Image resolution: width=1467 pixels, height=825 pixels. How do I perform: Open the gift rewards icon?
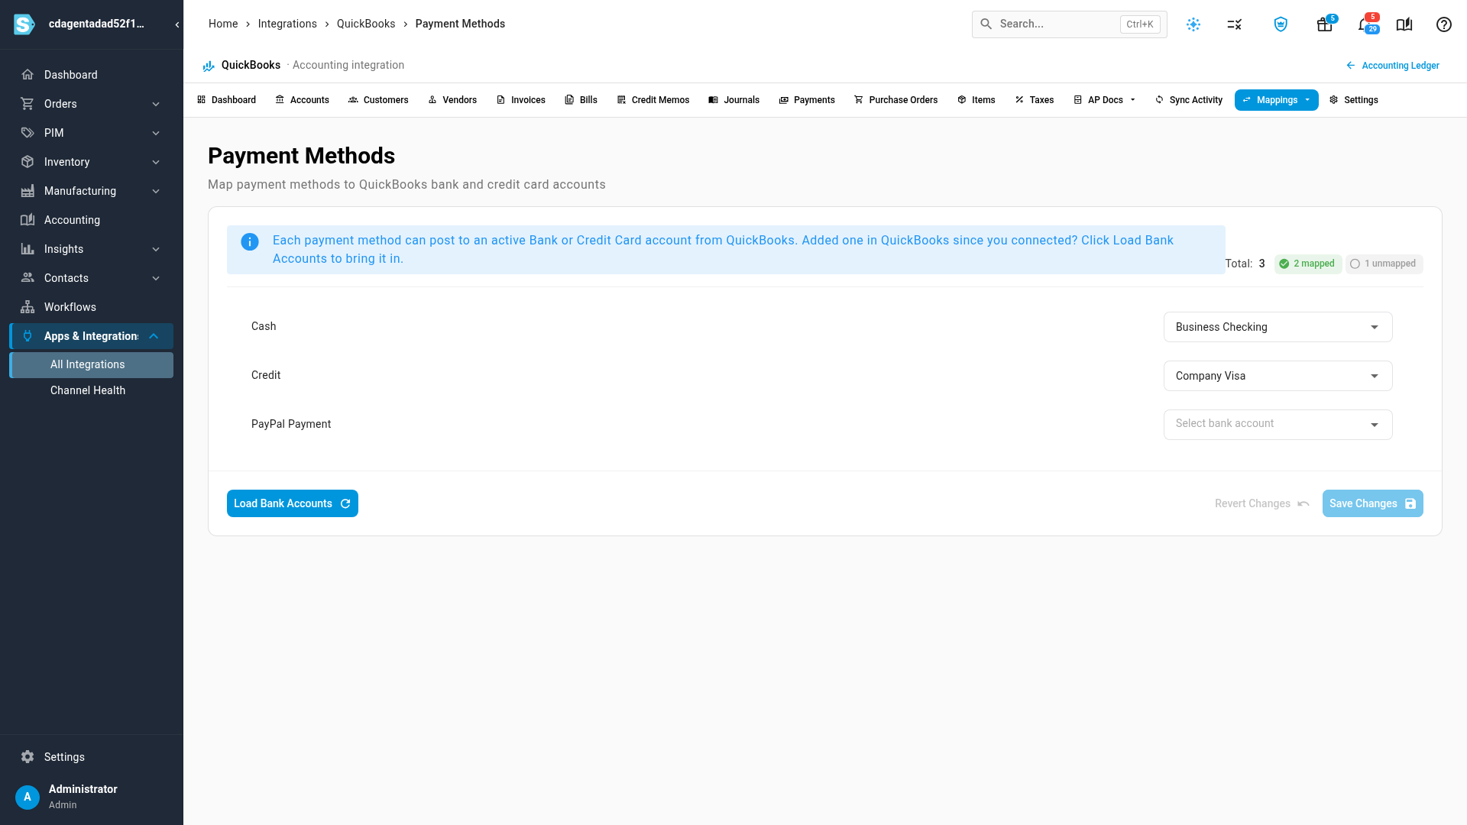(x=1325, y=24)
